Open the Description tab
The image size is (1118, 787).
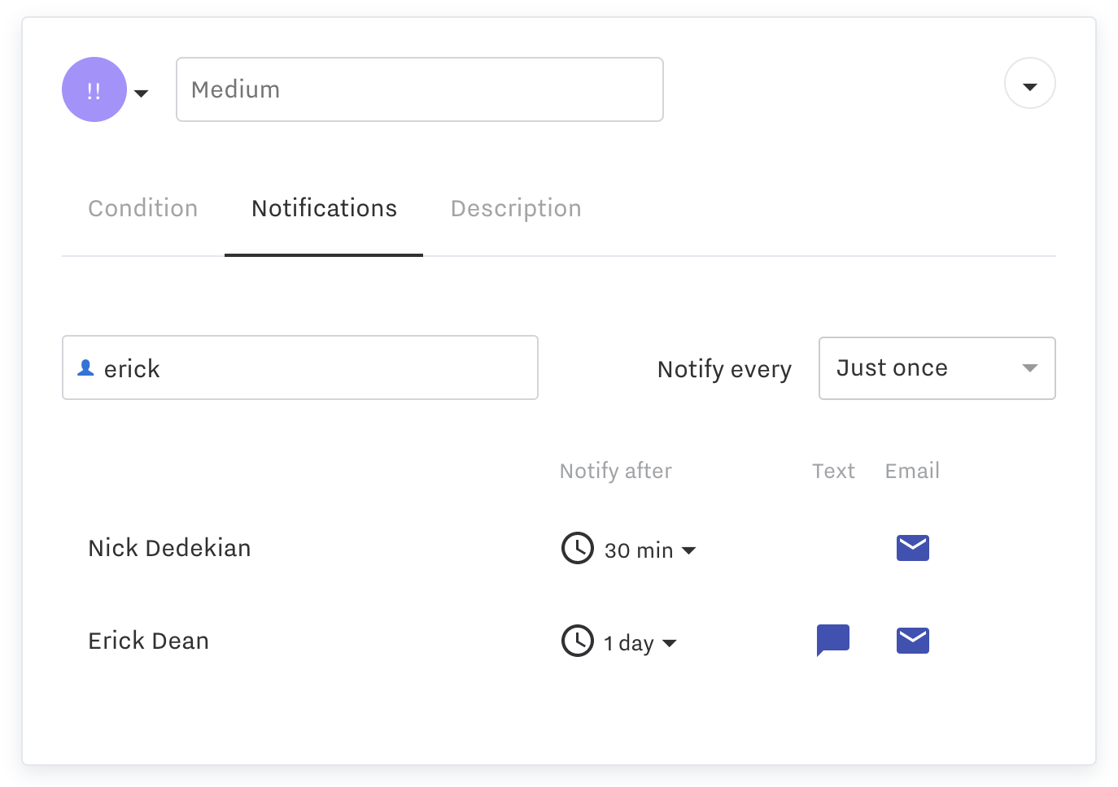[x=516, y=209]
